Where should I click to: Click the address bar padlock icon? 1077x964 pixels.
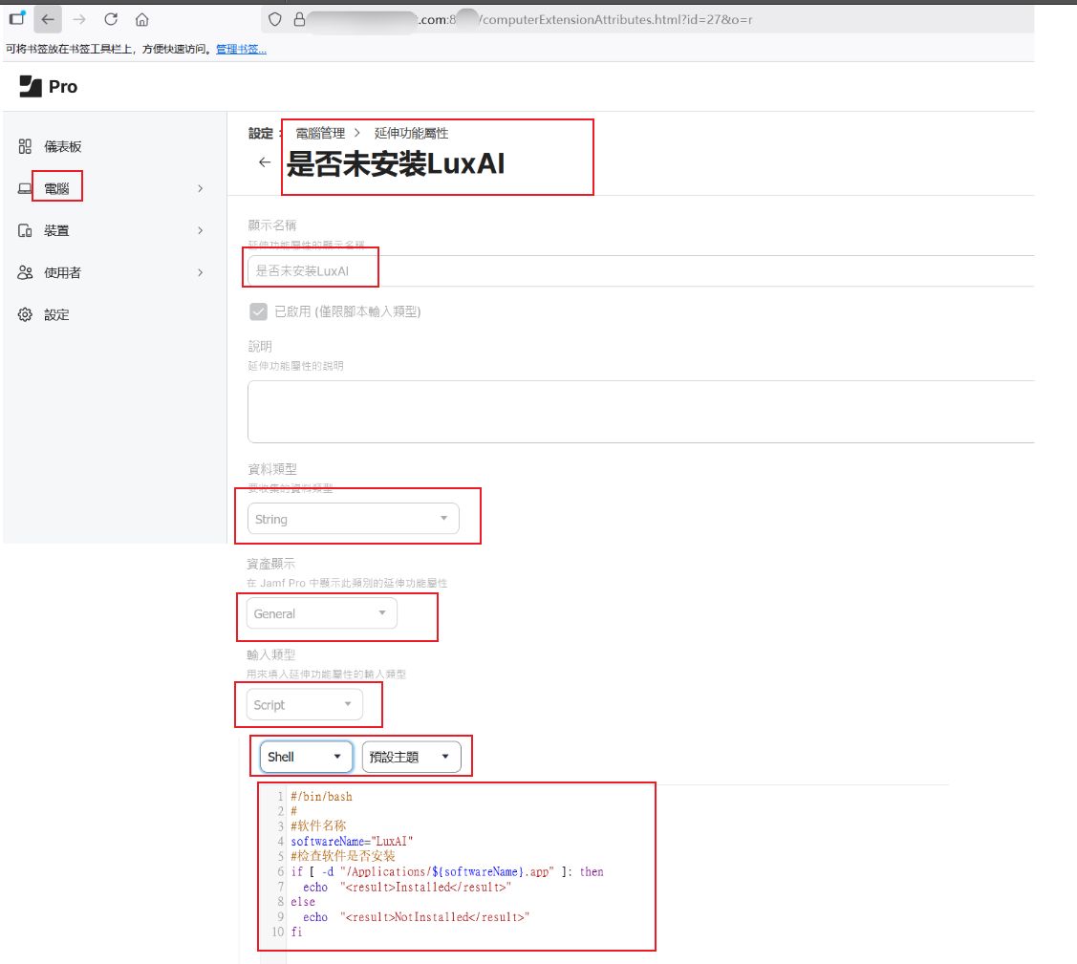[298, 19]
